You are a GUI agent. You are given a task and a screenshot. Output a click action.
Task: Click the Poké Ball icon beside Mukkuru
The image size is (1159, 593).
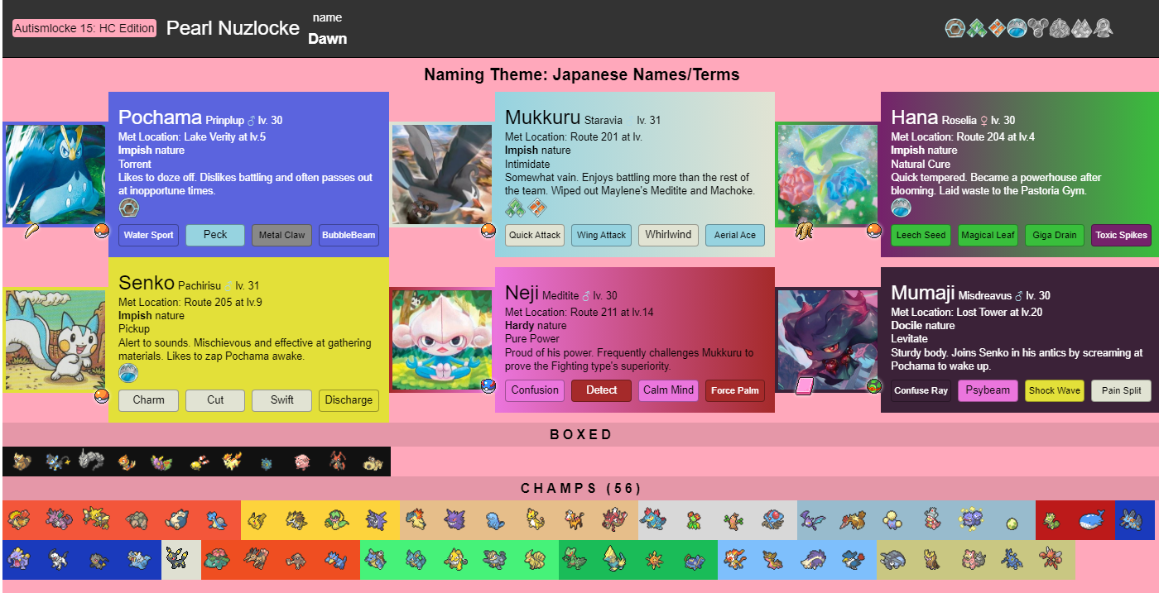[x=488, y=231]
